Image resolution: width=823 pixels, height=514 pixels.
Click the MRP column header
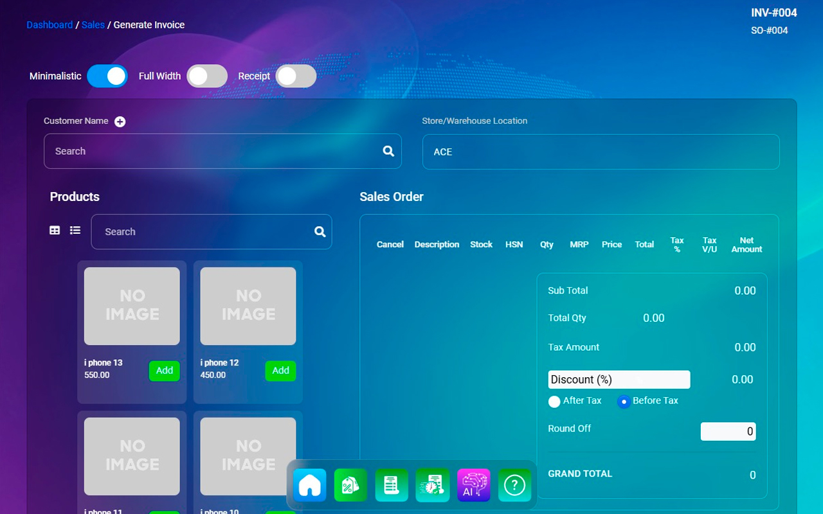click(x=579, y=245)
